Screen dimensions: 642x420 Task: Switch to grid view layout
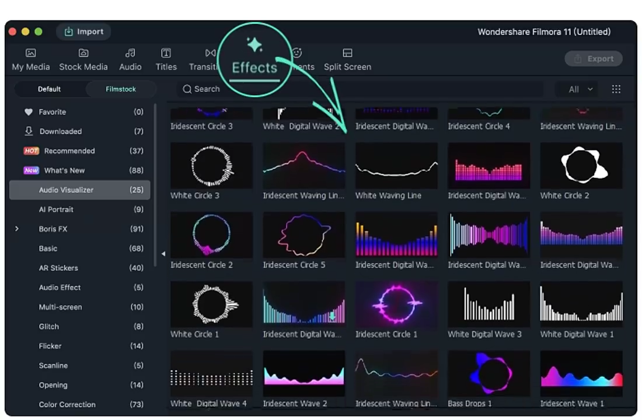[x=616, y=89]
